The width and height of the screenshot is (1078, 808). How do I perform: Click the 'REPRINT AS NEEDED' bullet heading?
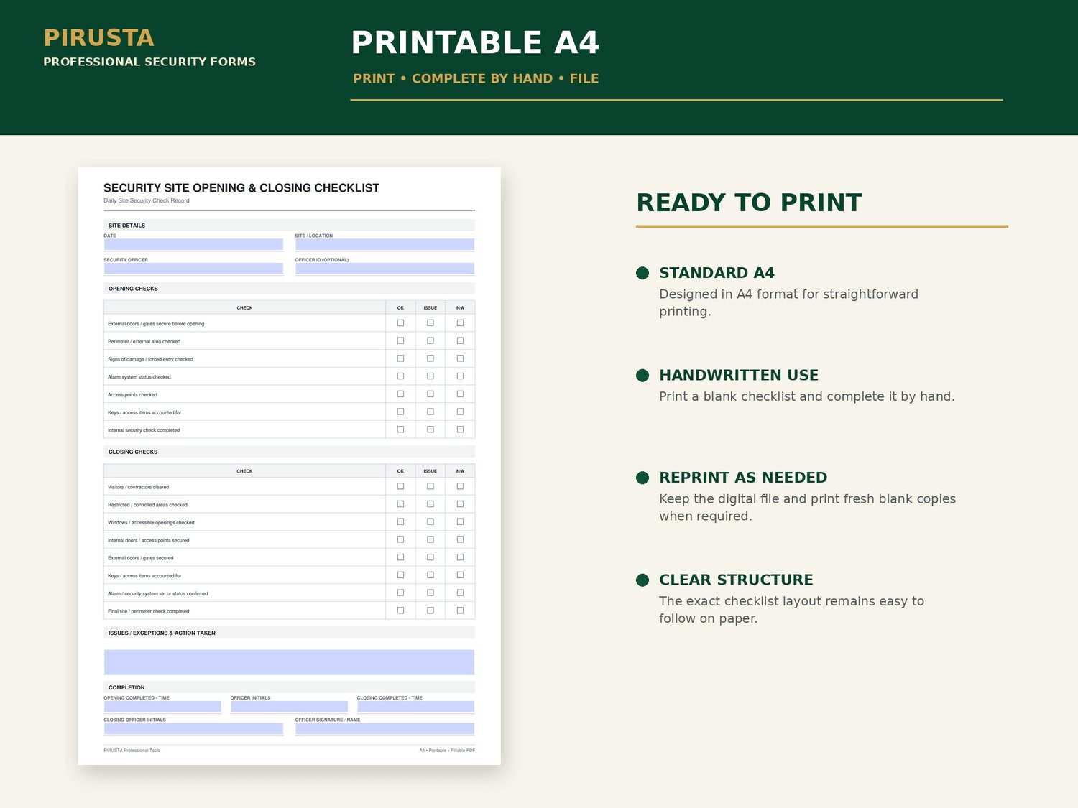[x=743, y=478]
